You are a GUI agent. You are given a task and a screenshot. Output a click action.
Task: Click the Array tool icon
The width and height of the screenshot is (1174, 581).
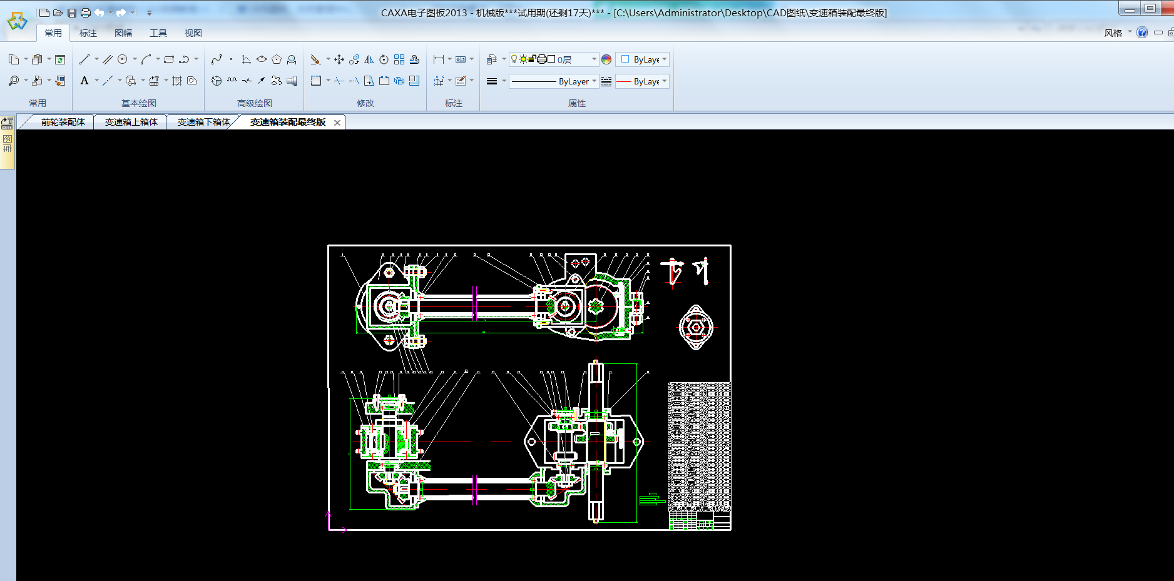point(399,59)
